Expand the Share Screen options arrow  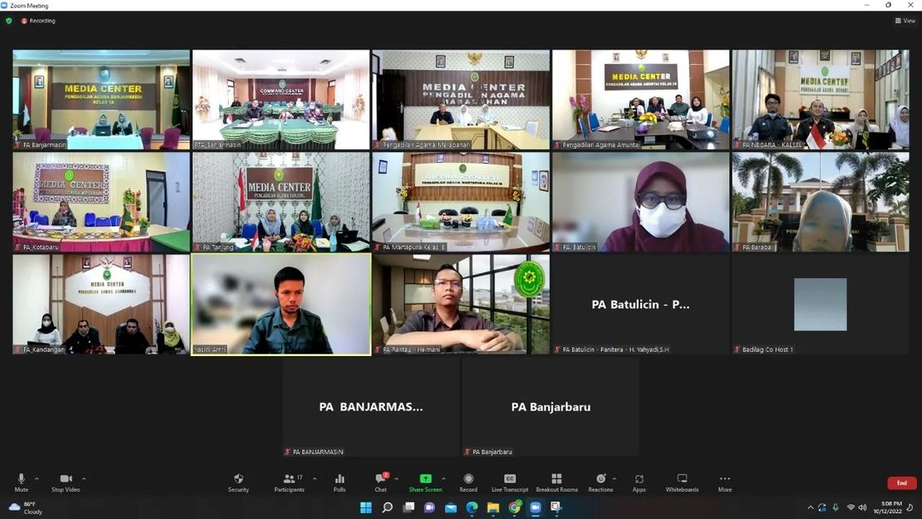pos(443,479)
